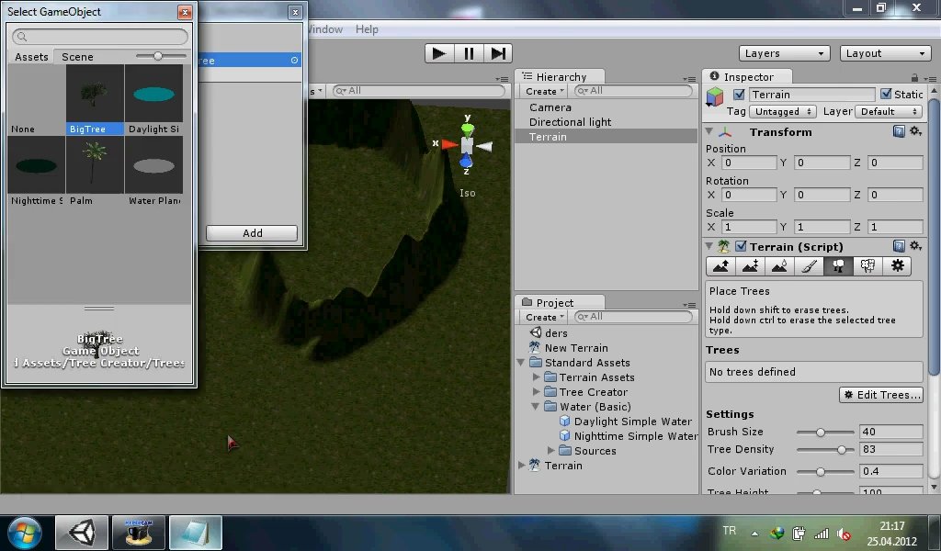Click the network signal tray icon
The height and width of the screenshot is (551, 941).
click(x=821, y=533)
